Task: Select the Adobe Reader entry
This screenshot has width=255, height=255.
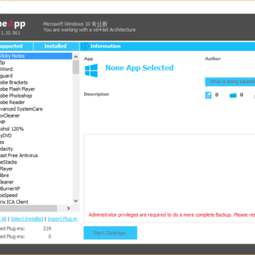Action: 36,102
